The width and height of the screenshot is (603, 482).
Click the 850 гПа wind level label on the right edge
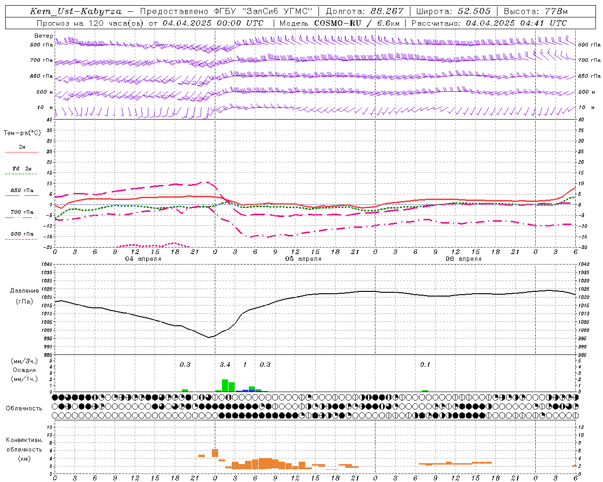(x=589, y=76)
